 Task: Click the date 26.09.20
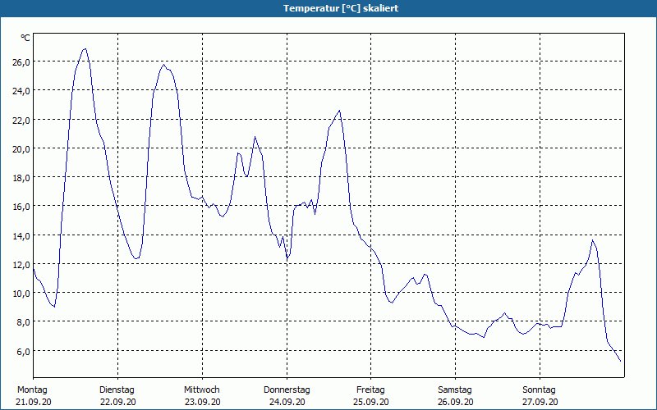456,402
